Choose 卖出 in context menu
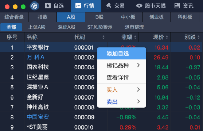Viewport: 203px width, 131px height. 122,102
